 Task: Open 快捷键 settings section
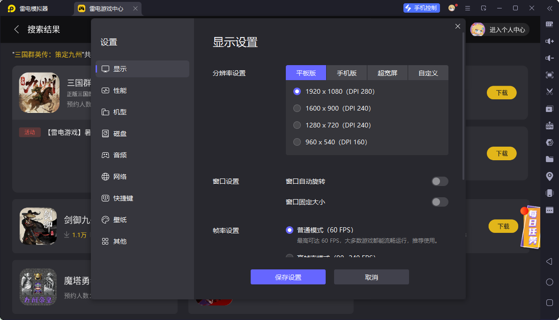click(142, 198)
